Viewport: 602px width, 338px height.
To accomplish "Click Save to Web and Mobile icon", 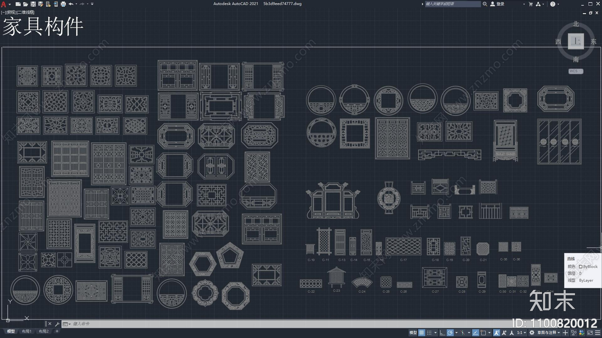I will pos(56,4).
